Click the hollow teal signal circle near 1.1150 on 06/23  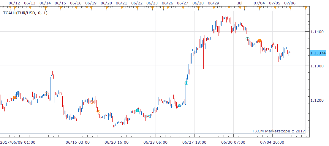(x=148, y=116)
